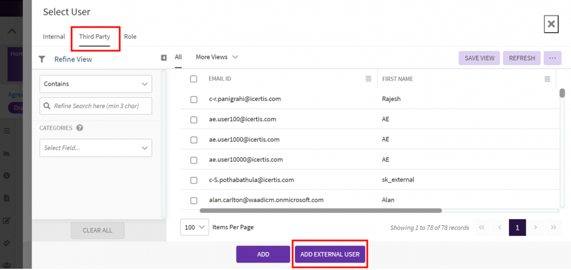
Task: Open the Email ID column menu icon
Action: [x=368, y=79]
